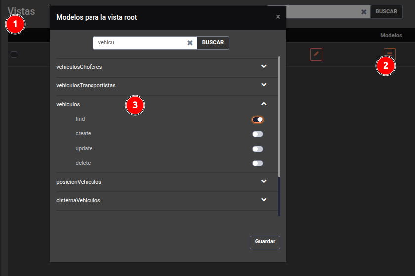
Task: Enable the update permission switch
Action: tap(258, 149)
